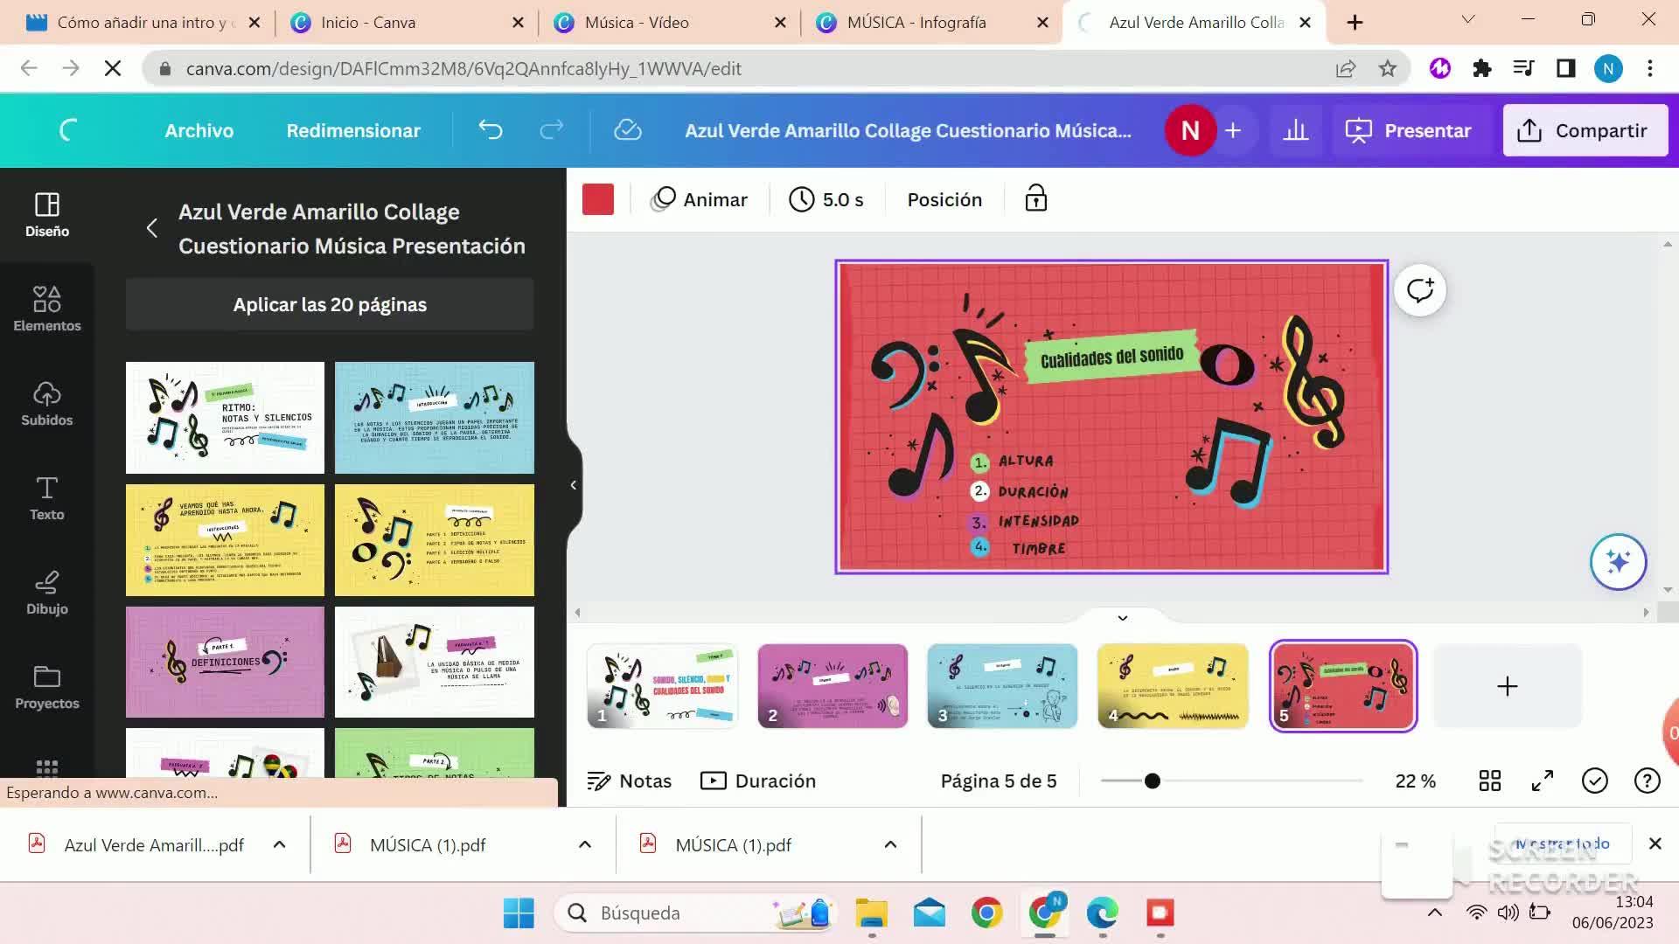Open the Subidos uploads panel
The image size is (1679, 944).
coord(46,403)
